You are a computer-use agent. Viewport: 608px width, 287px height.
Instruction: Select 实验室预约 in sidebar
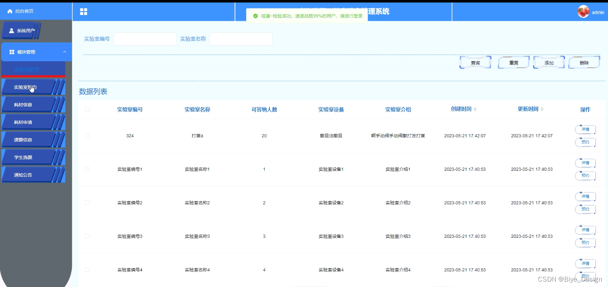point(33,87)
